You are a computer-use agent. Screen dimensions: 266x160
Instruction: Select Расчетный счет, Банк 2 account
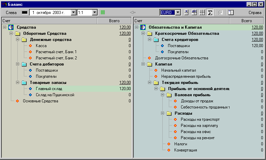tap(56, 58)
